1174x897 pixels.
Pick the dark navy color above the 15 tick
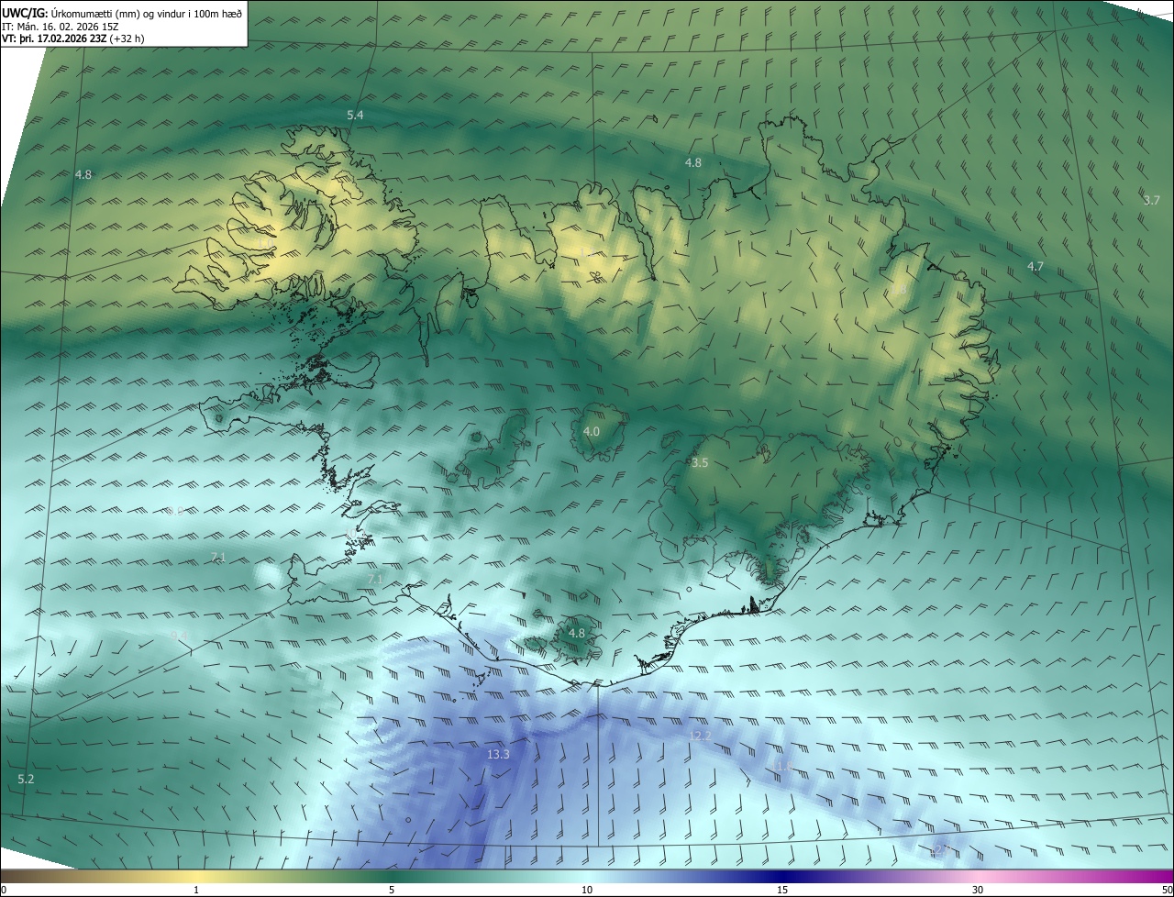[x=782, y=876]
